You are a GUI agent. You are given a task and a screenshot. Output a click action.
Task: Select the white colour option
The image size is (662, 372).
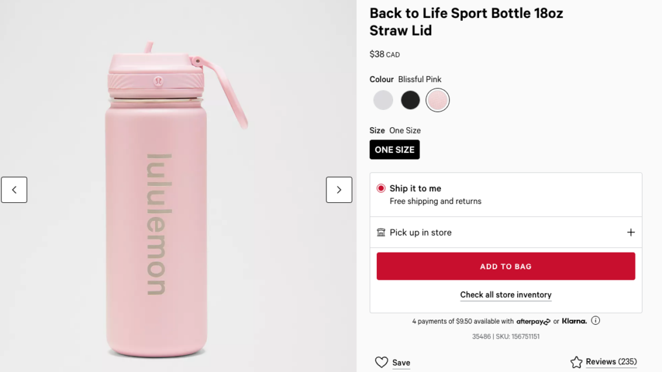point(383,100)
